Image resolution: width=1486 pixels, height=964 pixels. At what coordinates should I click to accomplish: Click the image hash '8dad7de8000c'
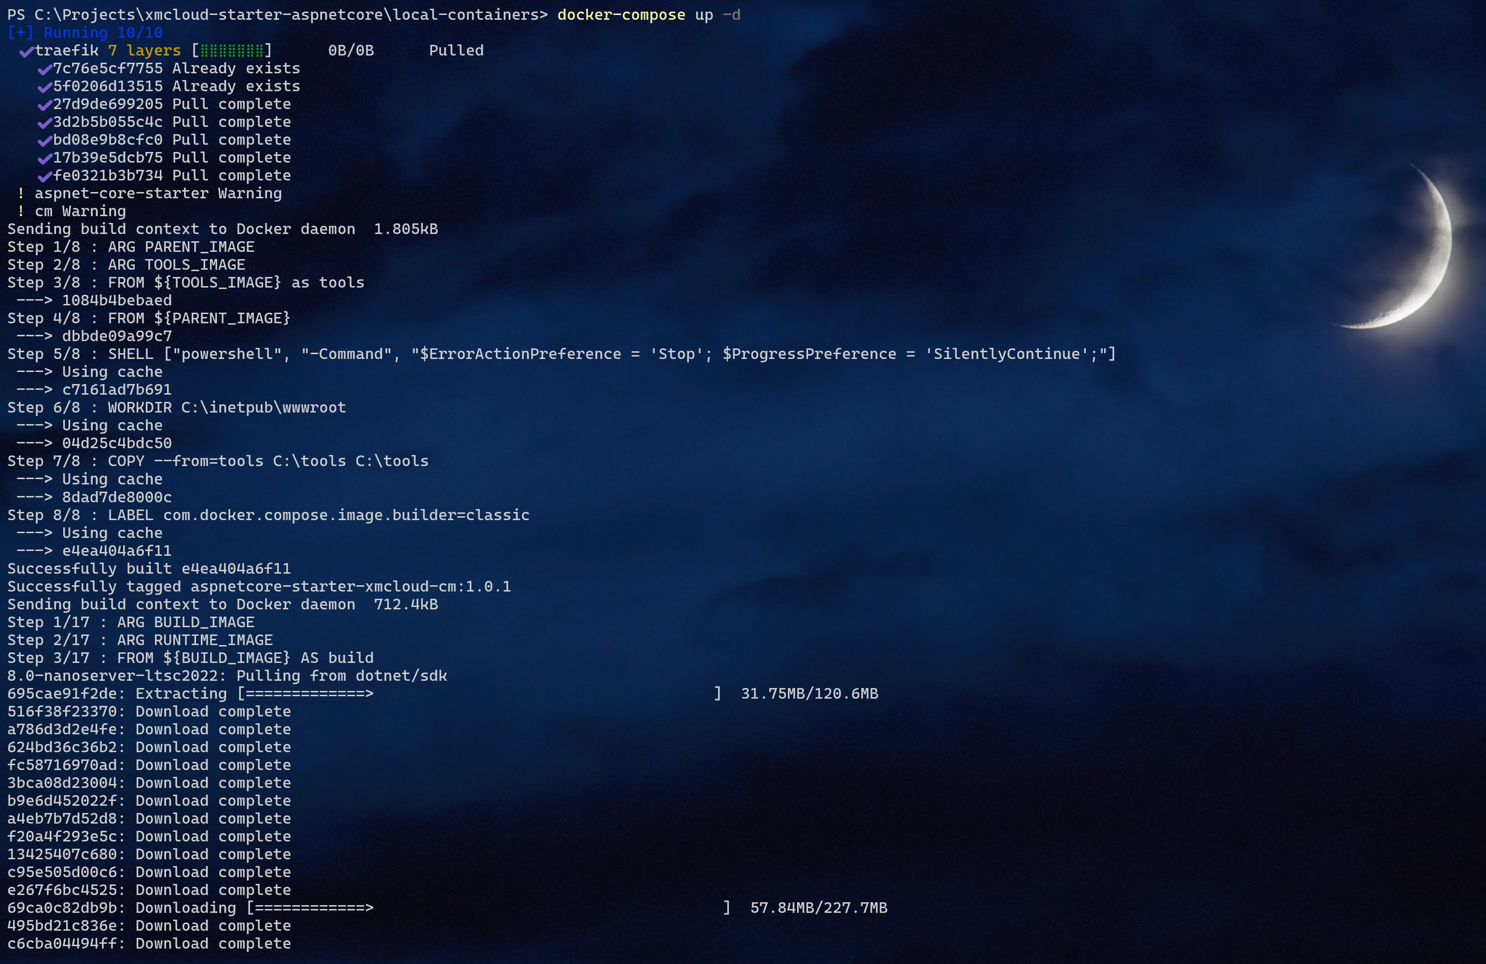117,497
